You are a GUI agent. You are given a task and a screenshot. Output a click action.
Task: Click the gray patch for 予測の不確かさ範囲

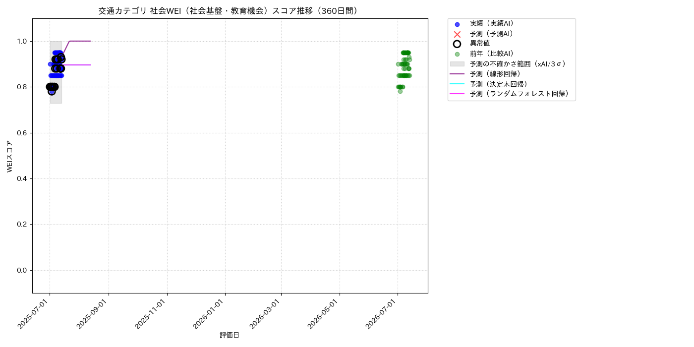pyautogui.click(x=457, y=64)
